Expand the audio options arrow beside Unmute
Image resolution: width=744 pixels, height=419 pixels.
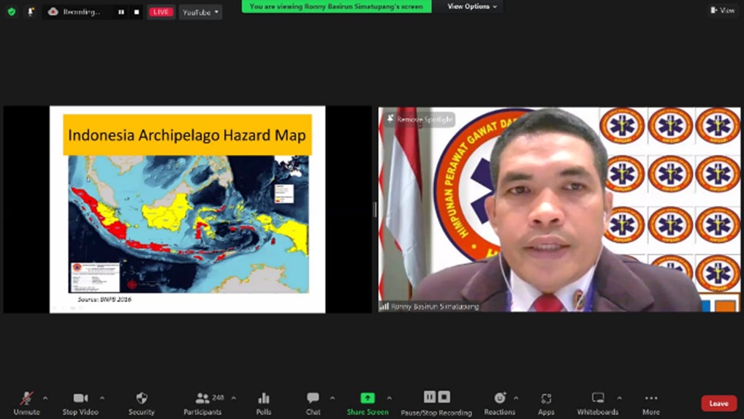(x=45, y=399)
